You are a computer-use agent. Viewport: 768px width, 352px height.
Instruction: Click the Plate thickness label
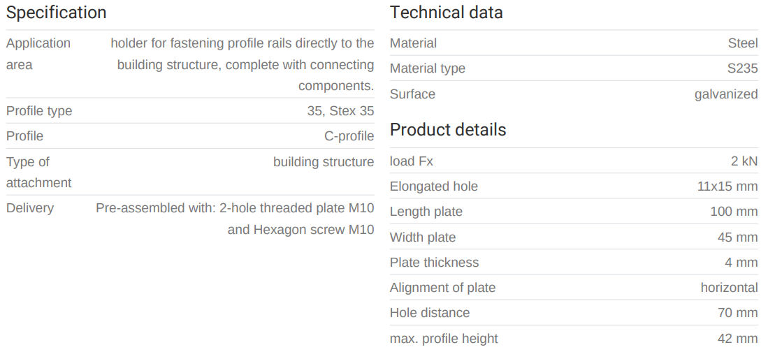coord(435,263)
